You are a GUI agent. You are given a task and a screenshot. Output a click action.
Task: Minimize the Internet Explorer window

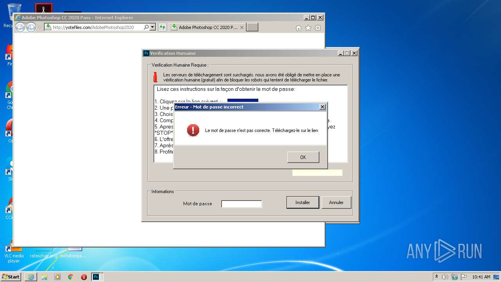(x=306, y=18)
